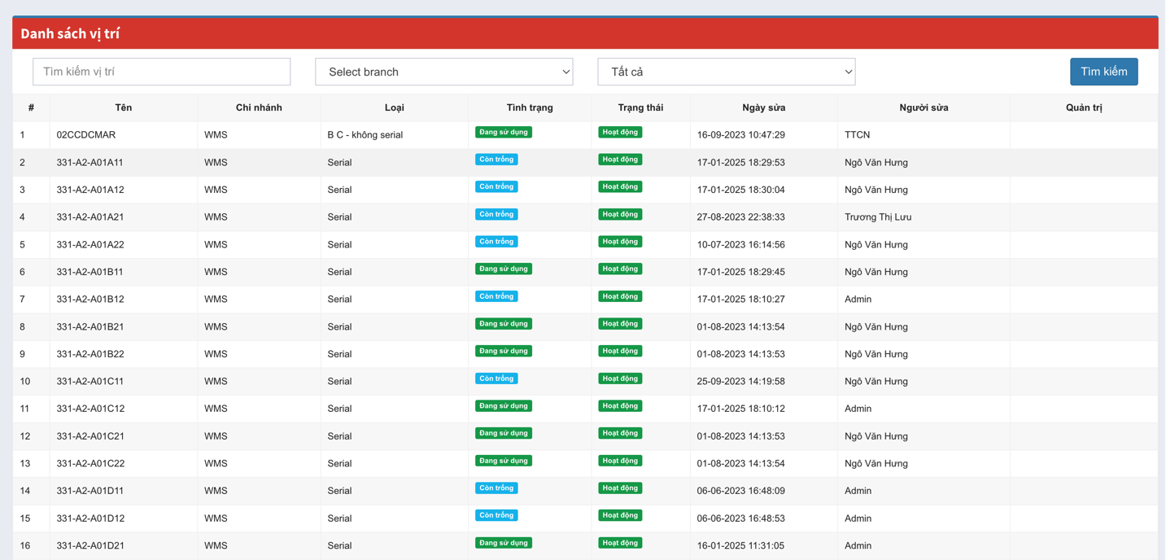
Task: Expand the Tất cả filter dropdown
Action: coord(726,72)
